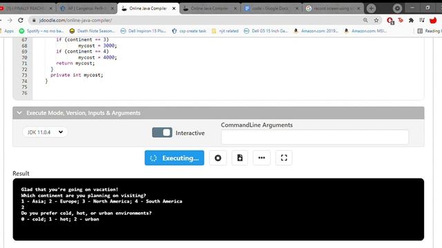Click the round profile switcher icon in title bar

pos(397,8)
